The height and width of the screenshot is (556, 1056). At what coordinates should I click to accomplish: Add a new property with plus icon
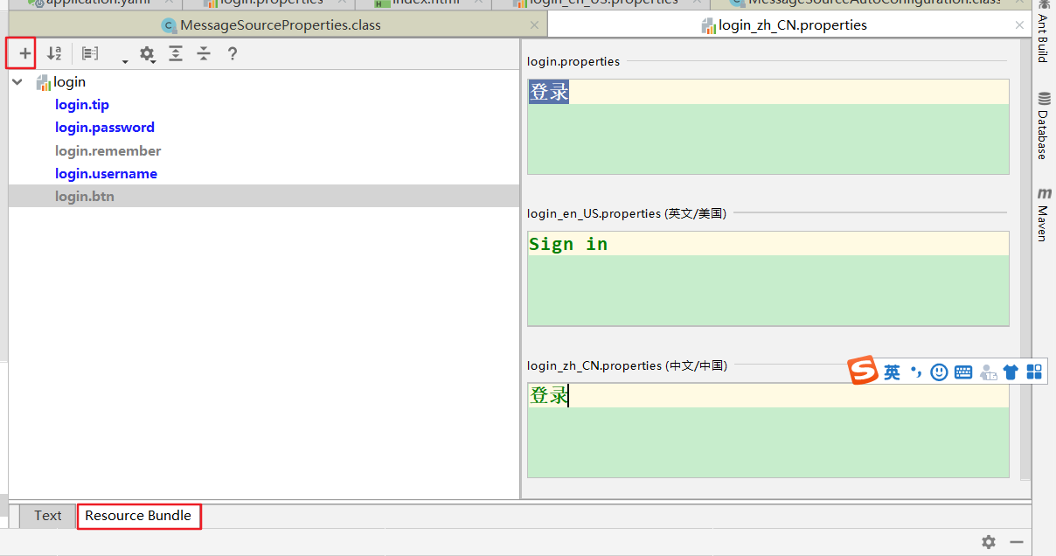(24, 53)
